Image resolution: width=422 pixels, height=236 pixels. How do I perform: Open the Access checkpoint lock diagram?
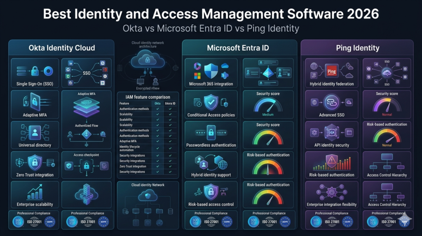(87, 166)
